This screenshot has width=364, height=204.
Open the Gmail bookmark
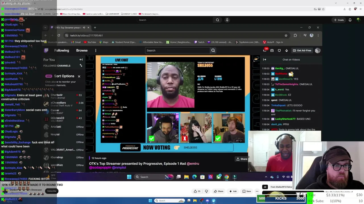coord(76,42)
